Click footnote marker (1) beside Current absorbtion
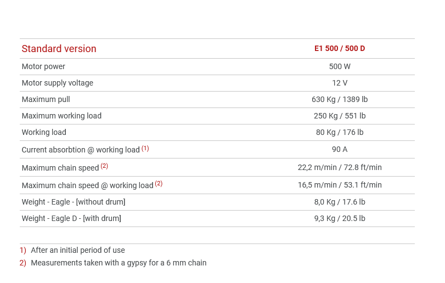445x283 pixels. (145, 148)
